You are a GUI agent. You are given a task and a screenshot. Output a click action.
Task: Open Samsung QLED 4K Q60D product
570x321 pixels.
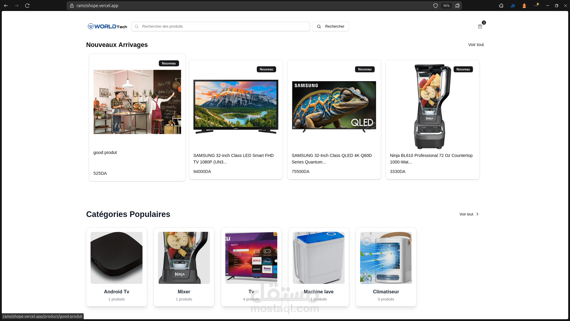(334, 120)
